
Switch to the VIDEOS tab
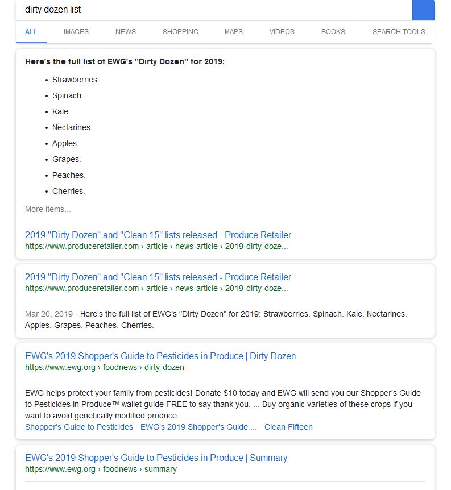click(282, 32)
